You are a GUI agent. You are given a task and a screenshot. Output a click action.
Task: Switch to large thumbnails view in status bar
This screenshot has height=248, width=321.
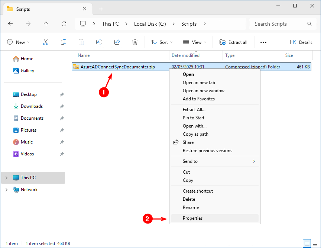[315, 244]
